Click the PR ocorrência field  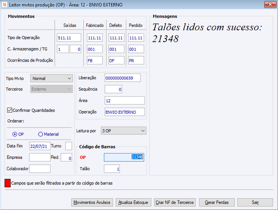point(136,60)
